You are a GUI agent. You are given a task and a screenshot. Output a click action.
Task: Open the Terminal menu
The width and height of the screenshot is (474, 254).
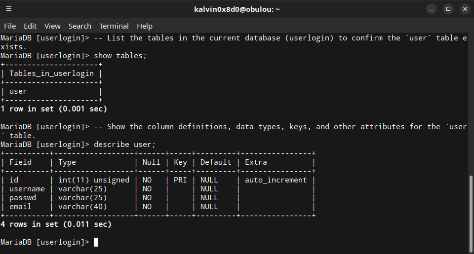[x=114, y=26]
